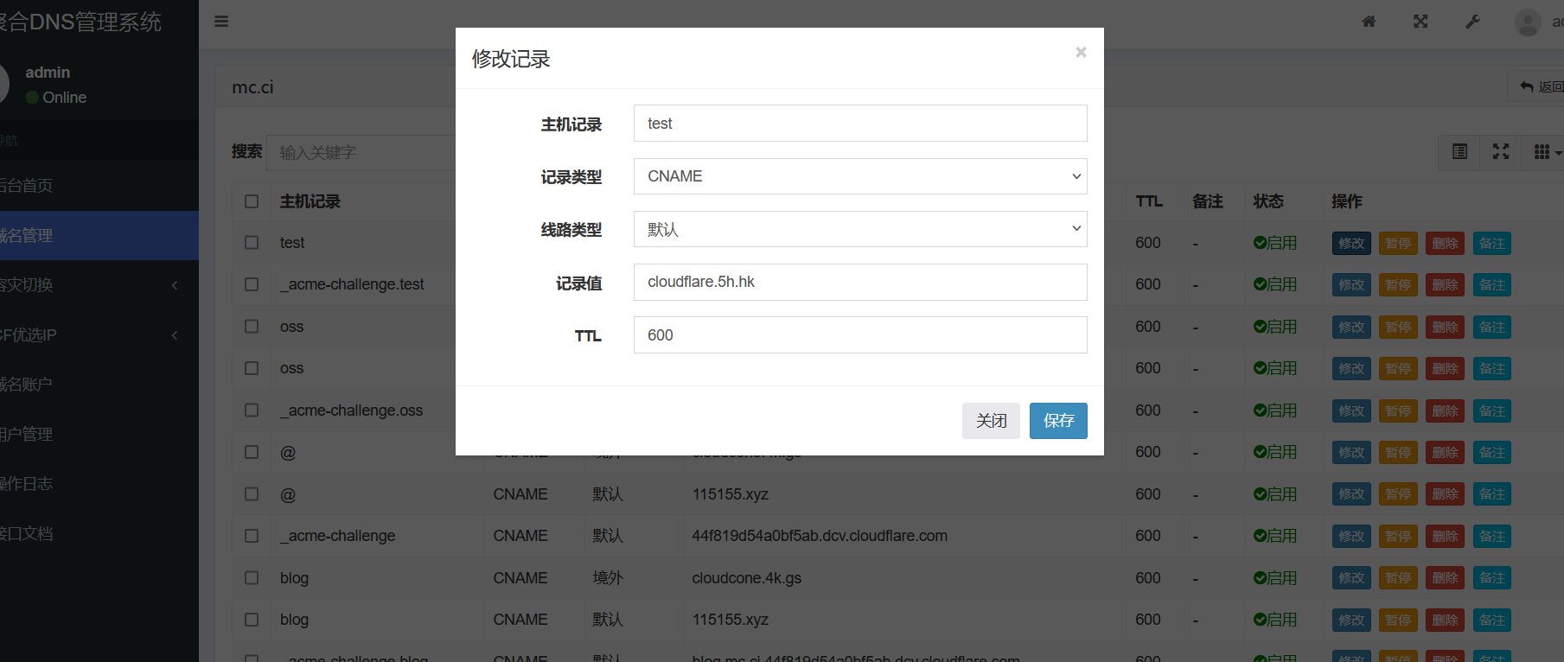Open the 记录类型 CNAME dropdown
This screenshot has width=1564, height=662.
[x=860, y=176]
